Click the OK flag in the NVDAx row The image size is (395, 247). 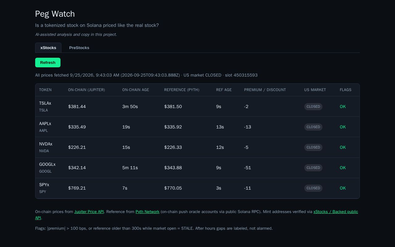(343, 147)
